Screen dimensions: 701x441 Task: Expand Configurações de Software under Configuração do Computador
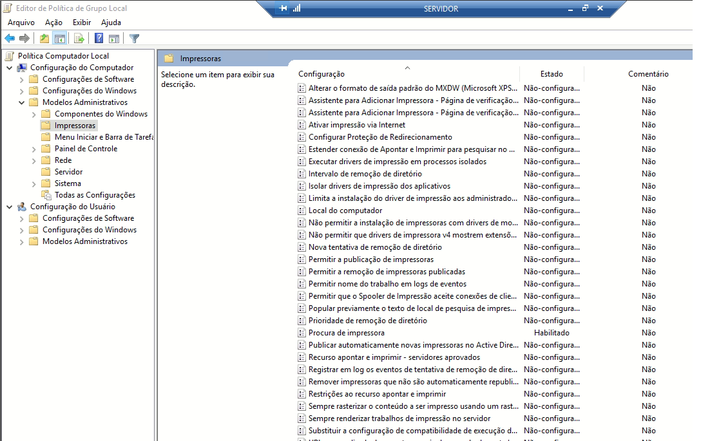click(x=21, y=80)
